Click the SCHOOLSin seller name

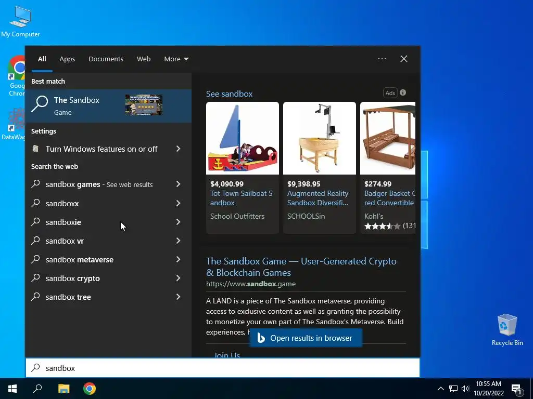coord(306,216)
